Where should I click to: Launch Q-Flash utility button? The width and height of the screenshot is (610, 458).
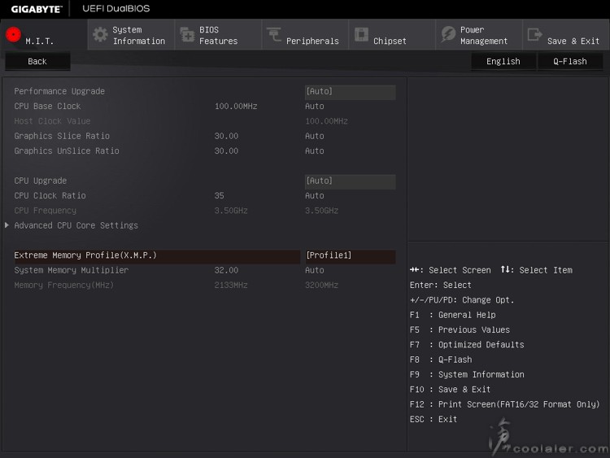(570, 62)
